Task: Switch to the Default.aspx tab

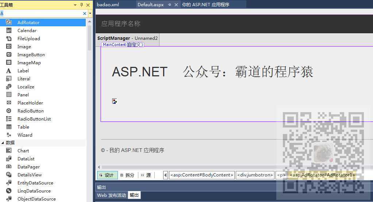Action: (x=151, y=4)
